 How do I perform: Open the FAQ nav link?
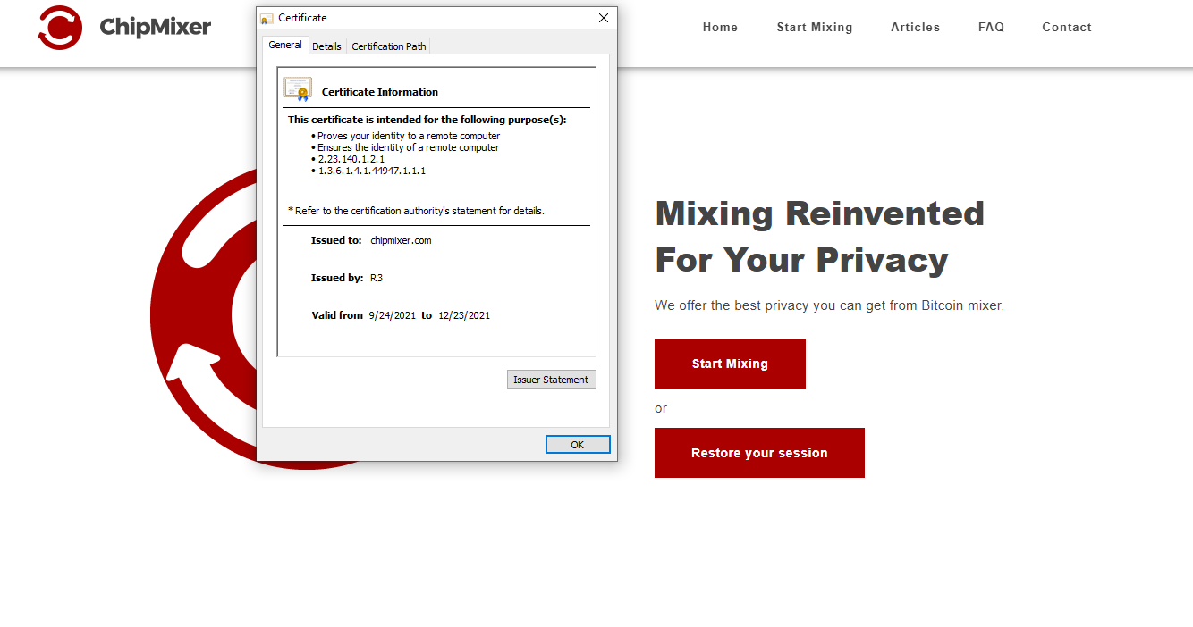pyautogui.click(x=991, y=28)
